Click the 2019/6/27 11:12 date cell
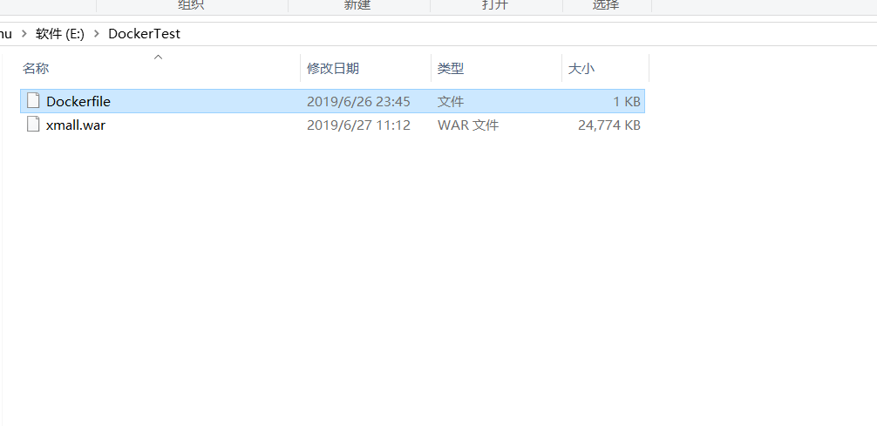The height and width of the screenshot is (426, 877). tap(358, 125)
